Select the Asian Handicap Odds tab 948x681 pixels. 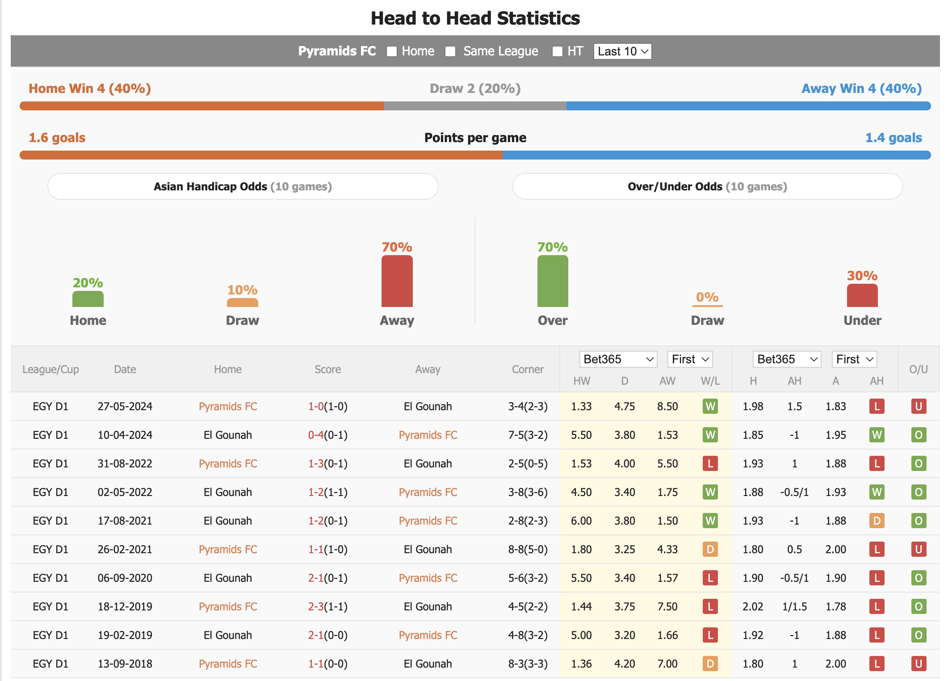(243, 186)
